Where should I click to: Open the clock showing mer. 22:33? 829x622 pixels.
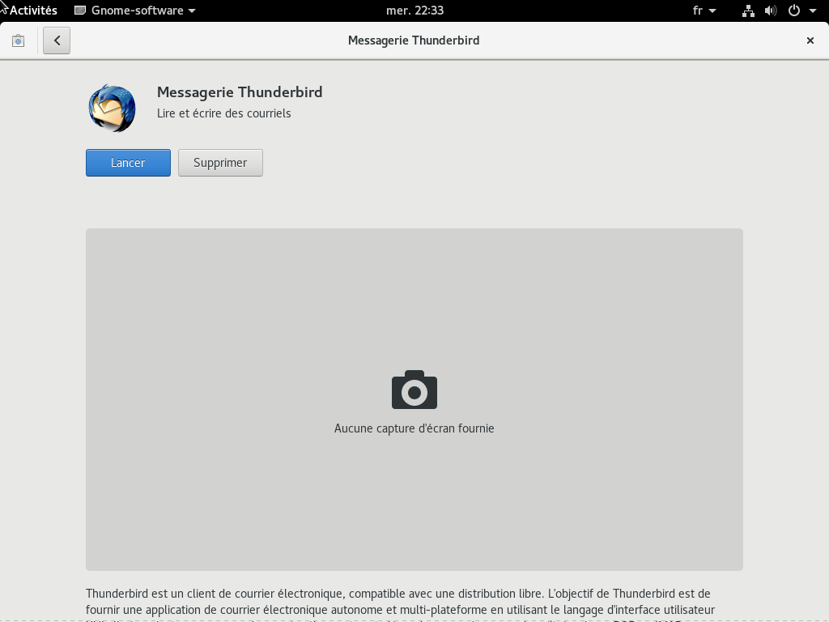[x=414, y=11]
